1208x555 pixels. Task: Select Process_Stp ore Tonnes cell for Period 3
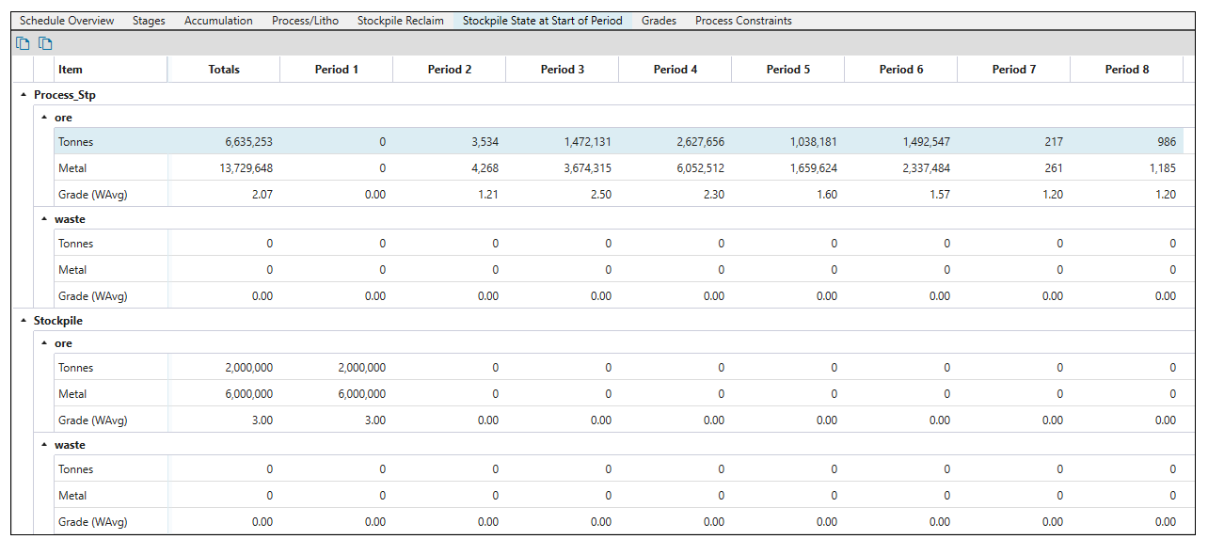pyautogui.click(x=564, y=142)
